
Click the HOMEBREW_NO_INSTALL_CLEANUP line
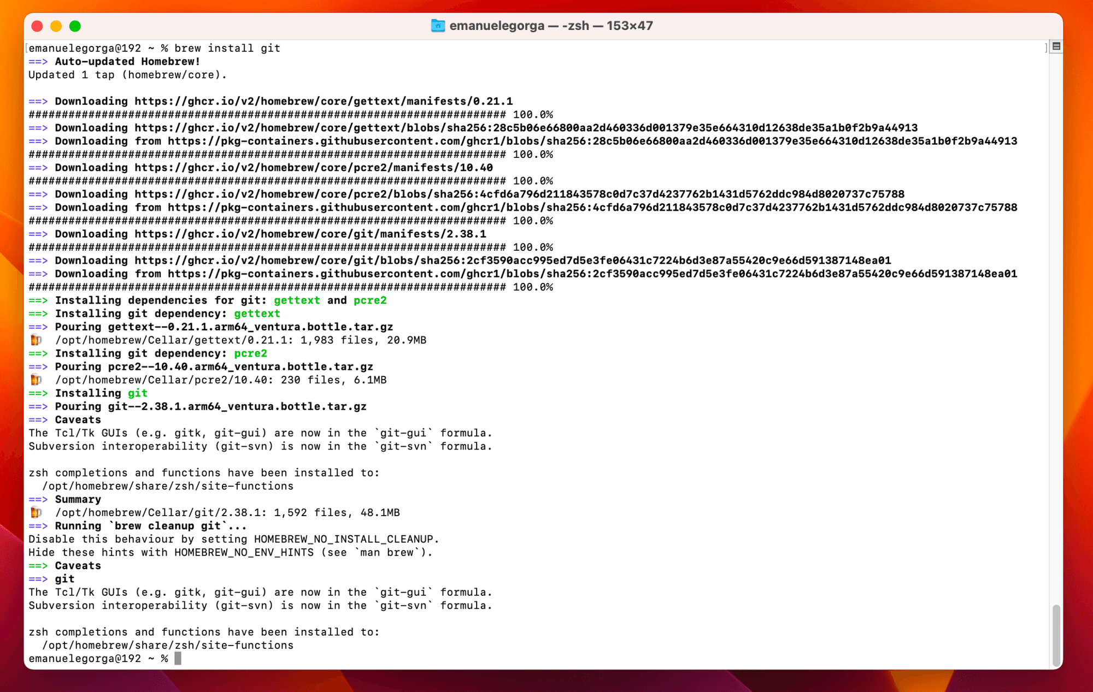(x=234, y=539)
